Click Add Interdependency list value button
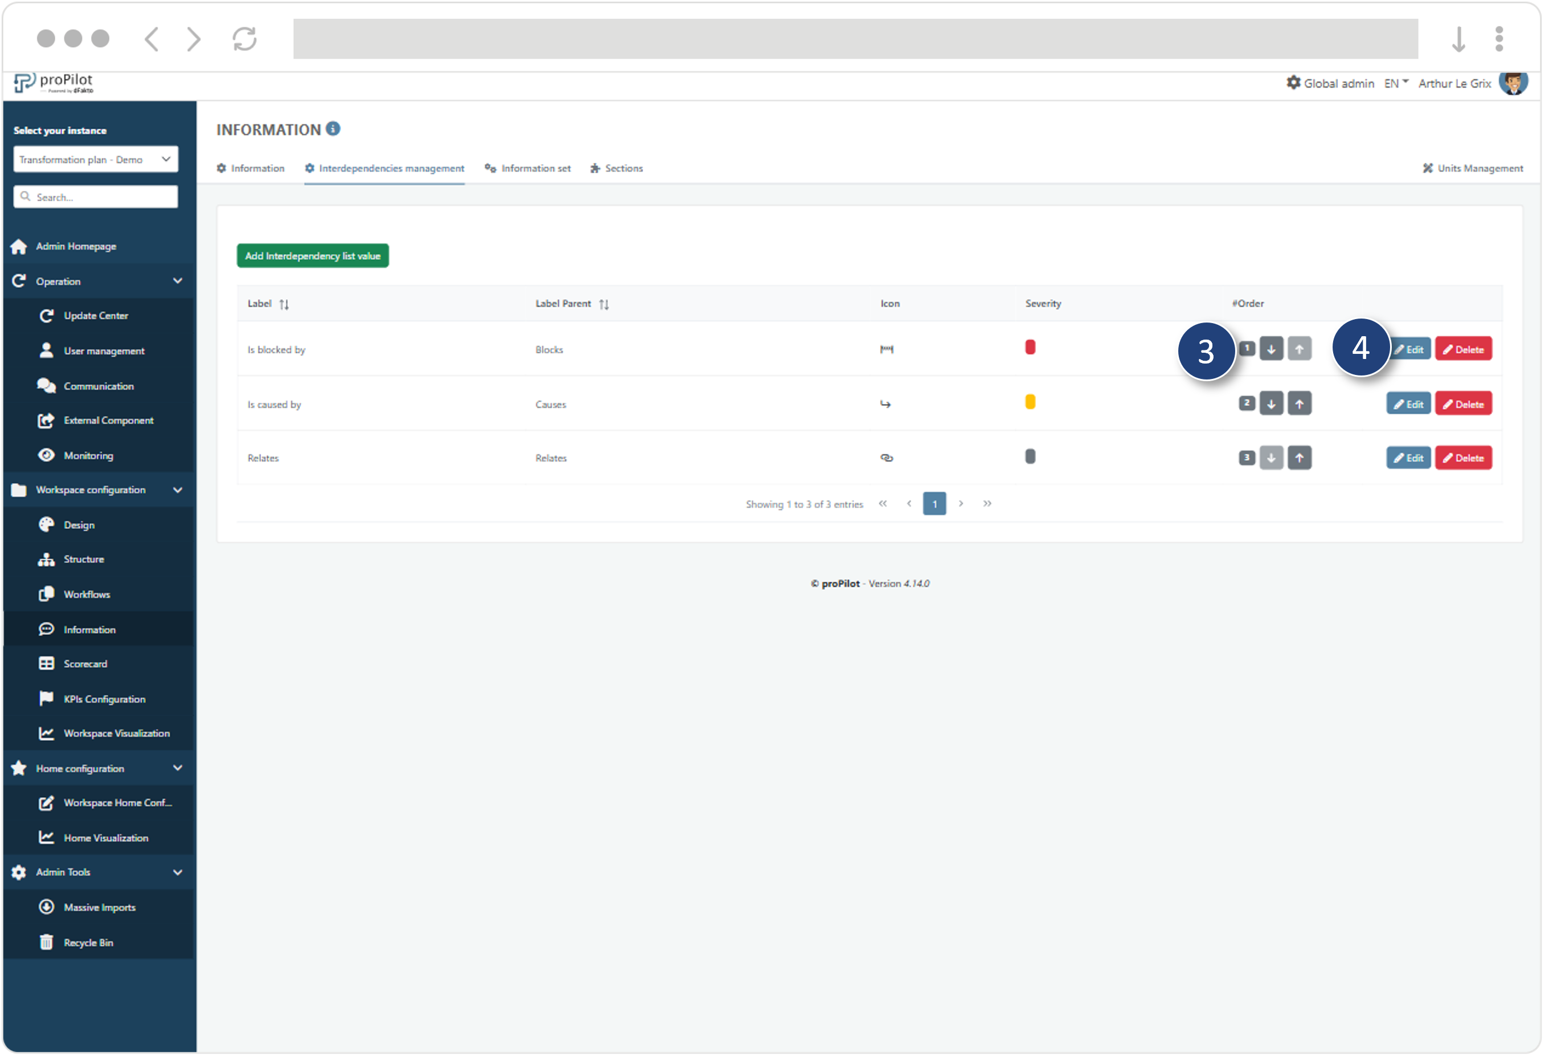Screen dimensions: 1545x1057 pyautogui.click(x=313, y=256)
